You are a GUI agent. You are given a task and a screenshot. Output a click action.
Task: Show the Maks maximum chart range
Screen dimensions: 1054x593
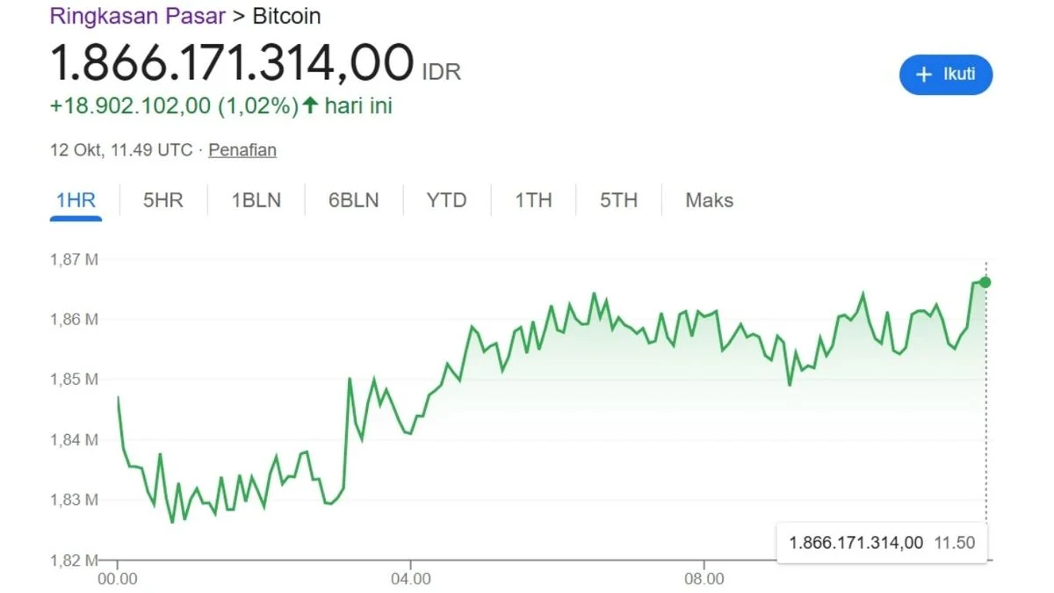pyautogui.click(x=707, y=200)
